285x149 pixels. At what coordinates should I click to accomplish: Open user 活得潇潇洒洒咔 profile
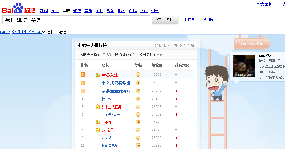(116, 91)
